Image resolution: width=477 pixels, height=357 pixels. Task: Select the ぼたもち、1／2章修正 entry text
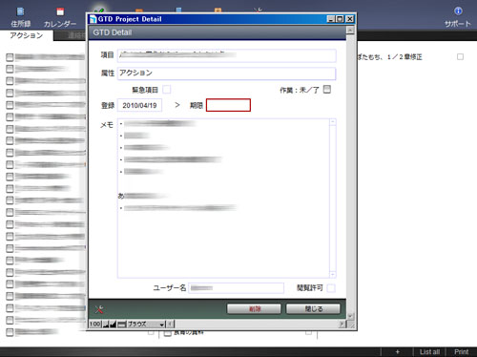click(389, 57)
